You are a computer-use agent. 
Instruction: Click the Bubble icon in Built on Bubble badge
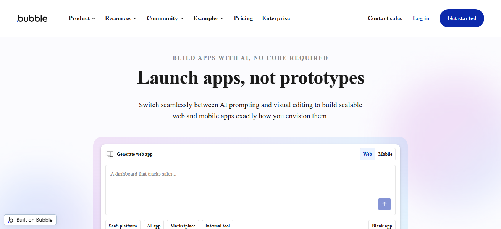(x=11, y=220)
